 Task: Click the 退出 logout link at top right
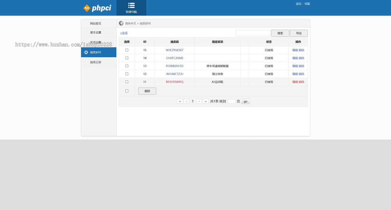(297, 4)
